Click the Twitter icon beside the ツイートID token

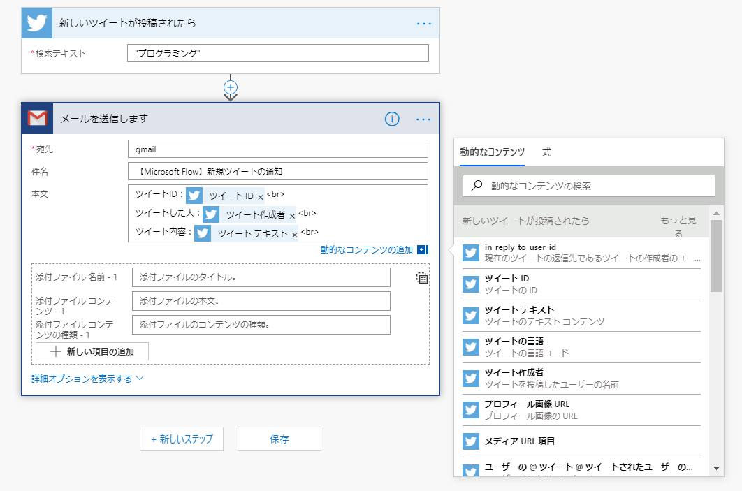pos(194,194)
